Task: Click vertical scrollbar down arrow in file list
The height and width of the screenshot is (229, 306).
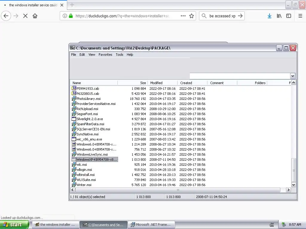Action: tap(293, 185)
